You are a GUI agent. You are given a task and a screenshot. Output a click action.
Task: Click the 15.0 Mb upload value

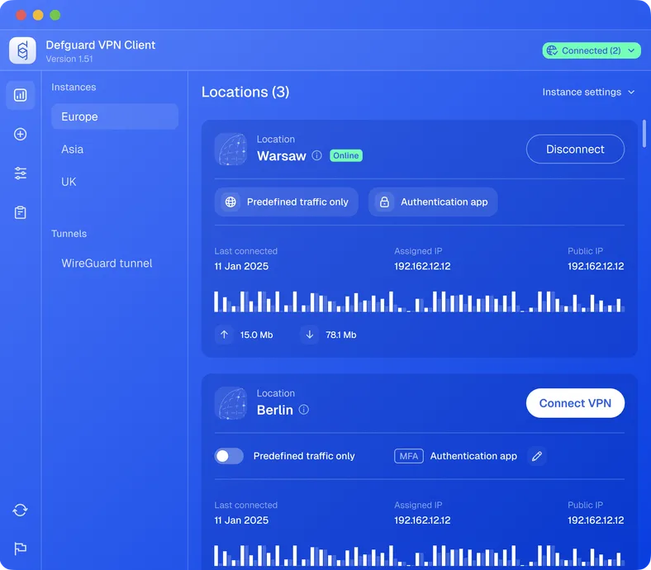[257, 335]
